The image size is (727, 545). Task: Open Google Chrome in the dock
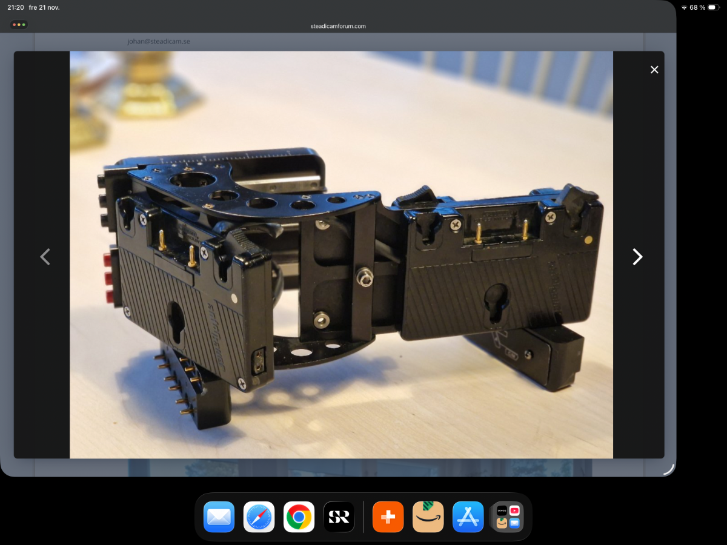299,517
